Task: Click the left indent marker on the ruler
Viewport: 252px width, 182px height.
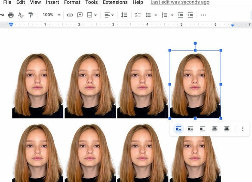Action: pyautogui.click(x=11, y=24)
